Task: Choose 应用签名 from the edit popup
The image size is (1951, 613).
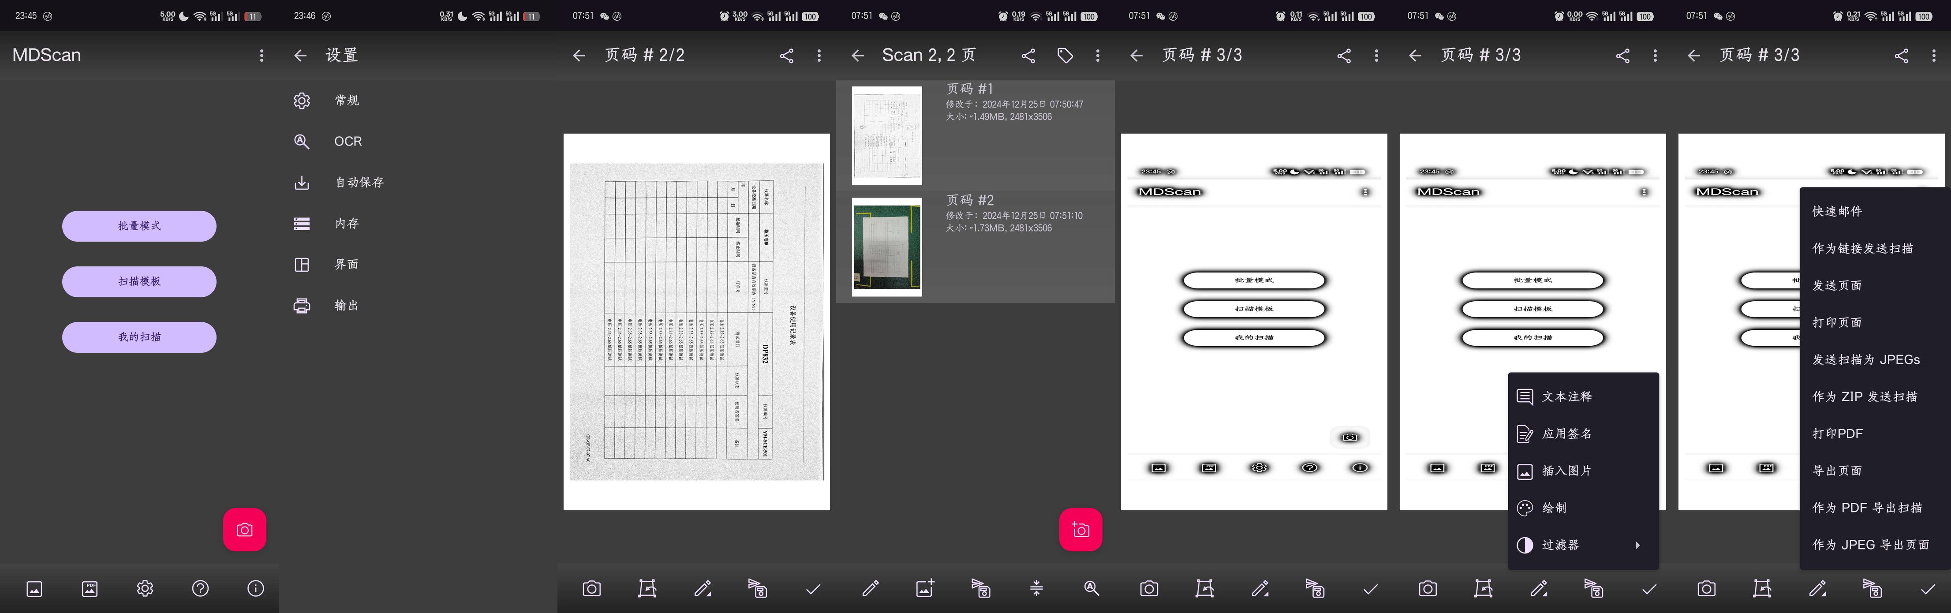Action: click(1566, 434)
